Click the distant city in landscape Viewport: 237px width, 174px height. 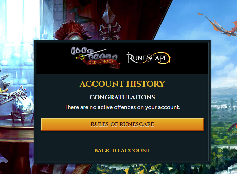click(224, 104)
